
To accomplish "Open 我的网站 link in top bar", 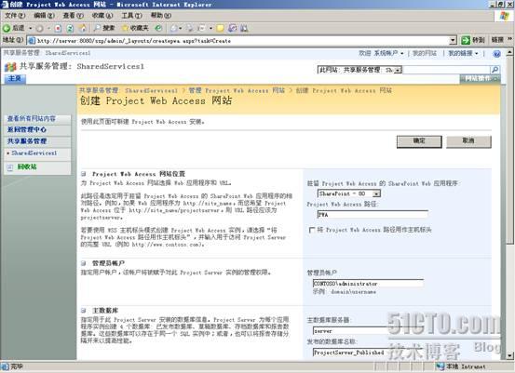I will 425,53.
